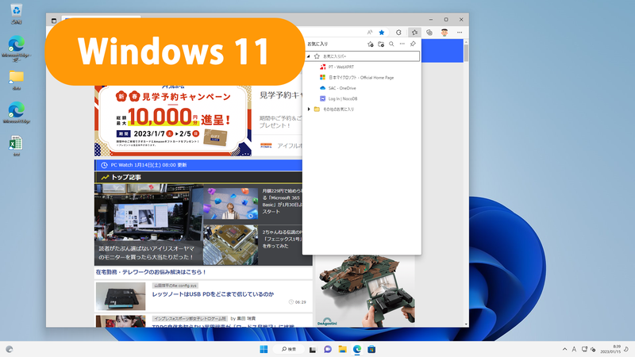The height and width of the screenshot is (357, 635).
Task: Open the user profile avatar
Action: pos(444,33)
